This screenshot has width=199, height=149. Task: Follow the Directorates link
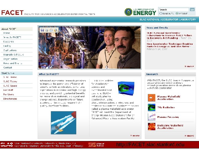coord(10,99)
